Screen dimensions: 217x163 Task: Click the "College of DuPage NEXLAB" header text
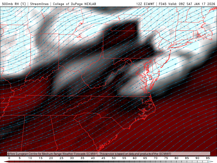click(74, 4)
